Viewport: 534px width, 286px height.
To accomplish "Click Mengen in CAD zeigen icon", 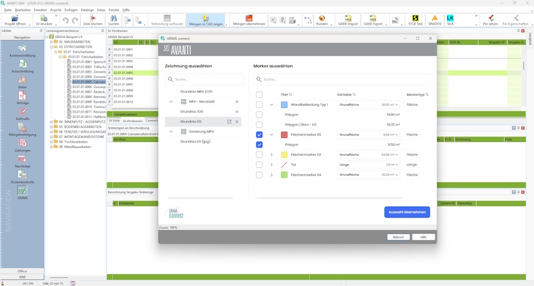I will [206, 20].
